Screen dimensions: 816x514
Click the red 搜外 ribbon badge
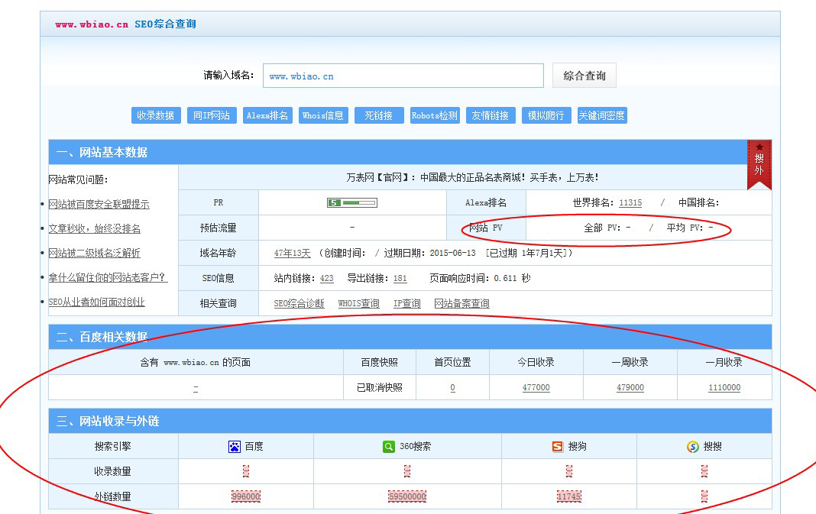759,163
